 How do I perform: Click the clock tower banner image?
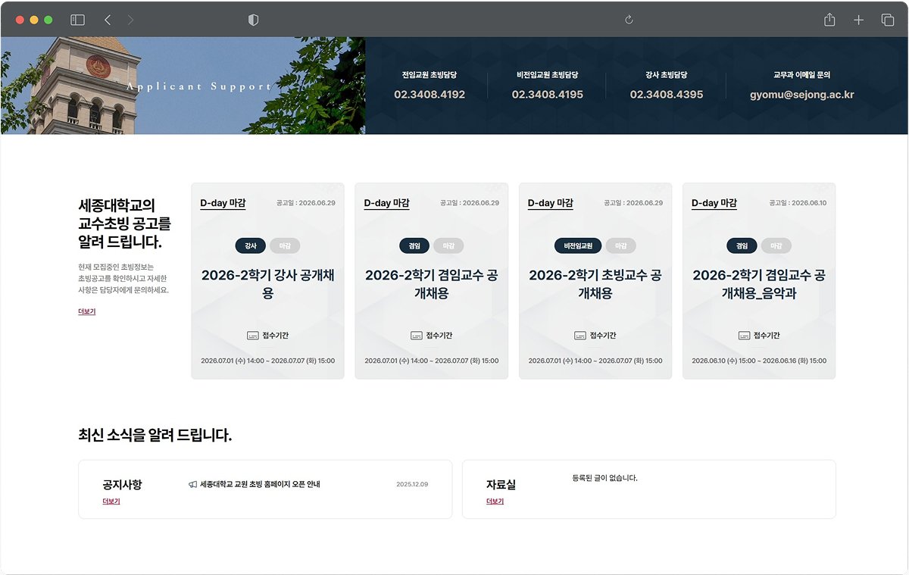183,86
